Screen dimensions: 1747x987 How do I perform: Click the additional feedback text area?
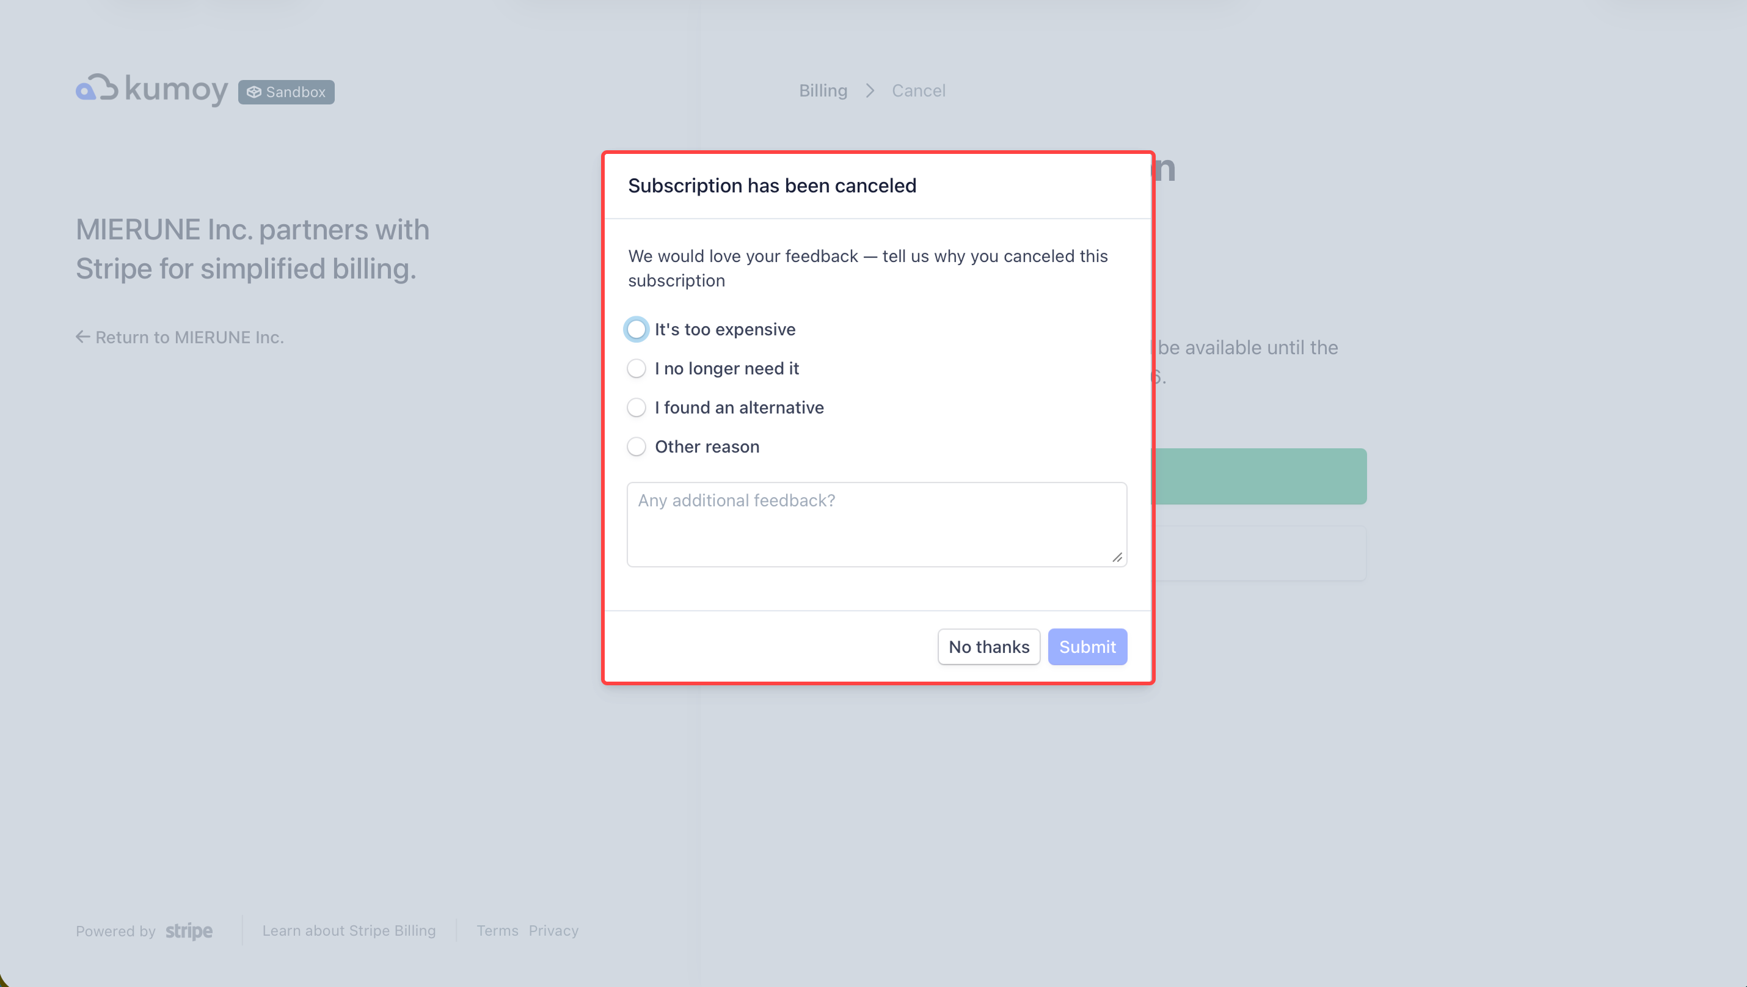pyautogui.click(x=876, y=523)
